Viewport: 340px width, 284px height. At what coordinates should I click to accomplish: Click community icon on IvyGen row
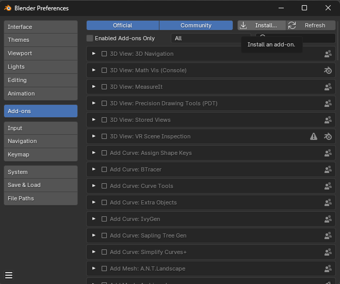coord(328,219)
